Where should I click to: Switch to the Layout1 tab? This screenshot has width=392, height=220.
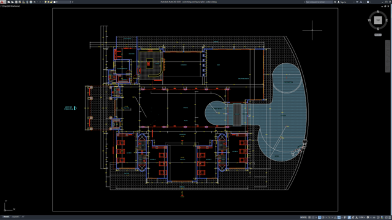click(15, 217)
